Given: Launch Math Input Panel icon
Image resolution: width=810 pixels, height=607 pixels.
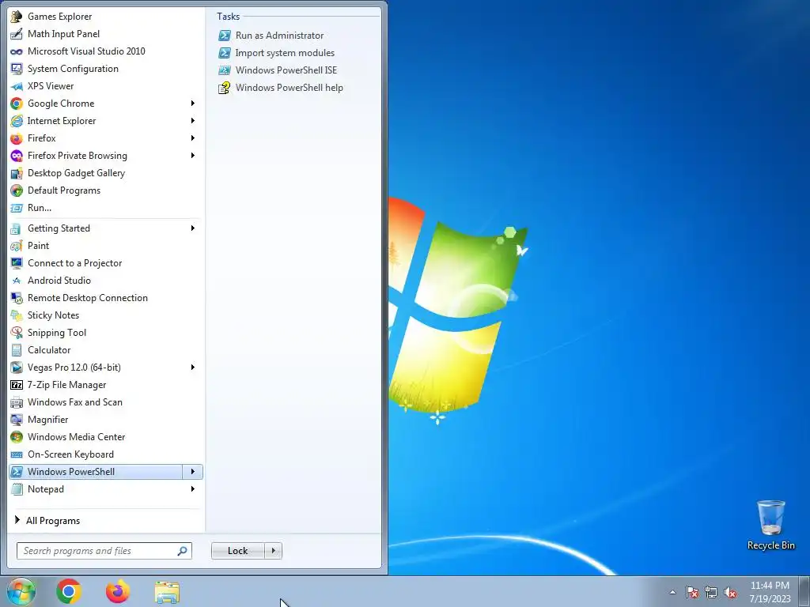Looking at the screenshot, I should 17,34.
